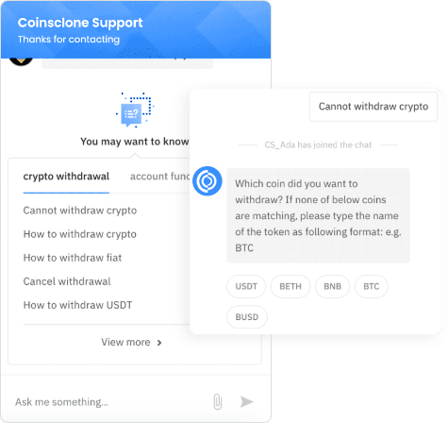This screenshot has height=423, width=448.
Task: Open Cannot withdraw crypto help topic
Action: tap(80, 211)
